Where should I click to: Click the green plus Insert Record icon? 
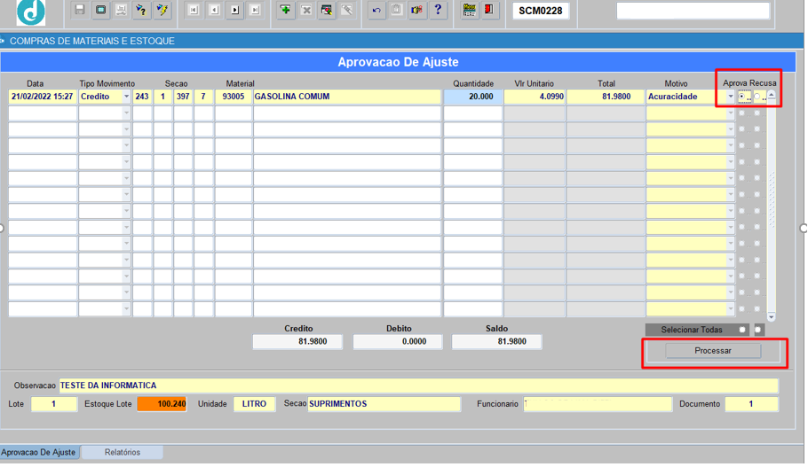[285, 10]
